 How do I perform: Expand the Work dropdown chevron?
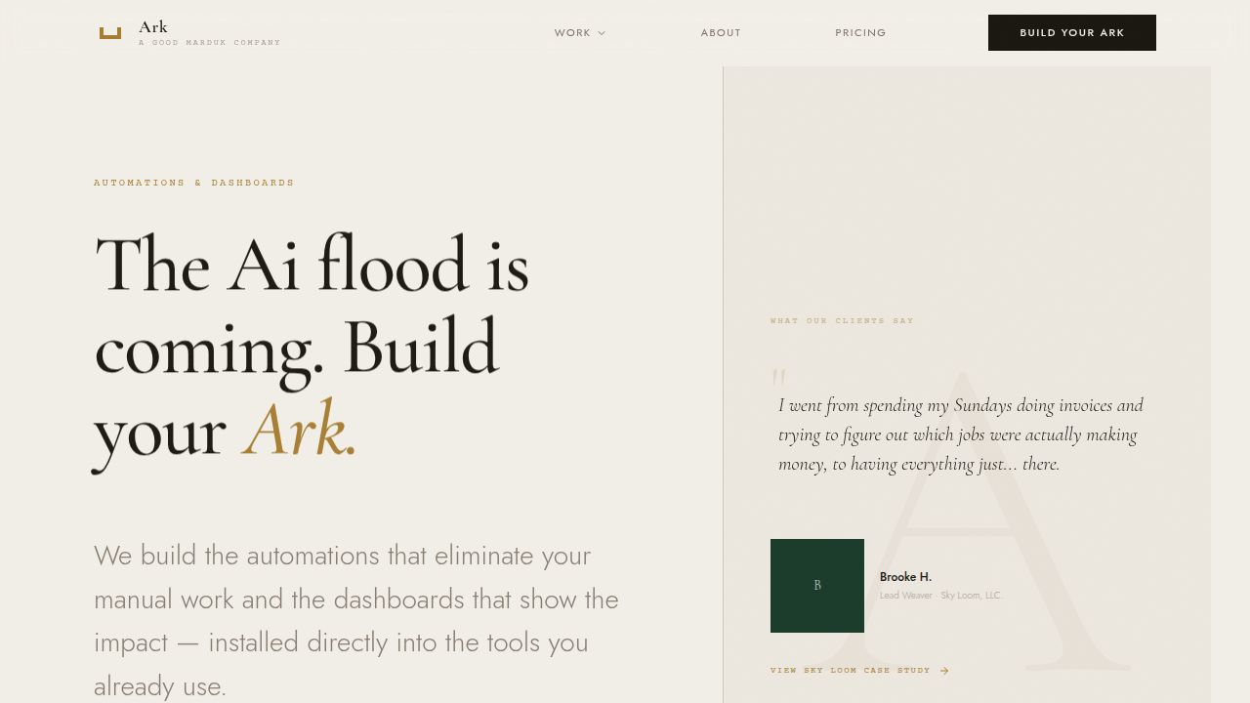click(x=602, y=33)
